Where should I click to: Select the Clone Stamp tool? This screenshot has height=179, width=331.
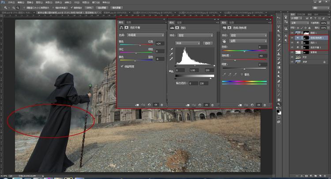[x=279, y=54]
